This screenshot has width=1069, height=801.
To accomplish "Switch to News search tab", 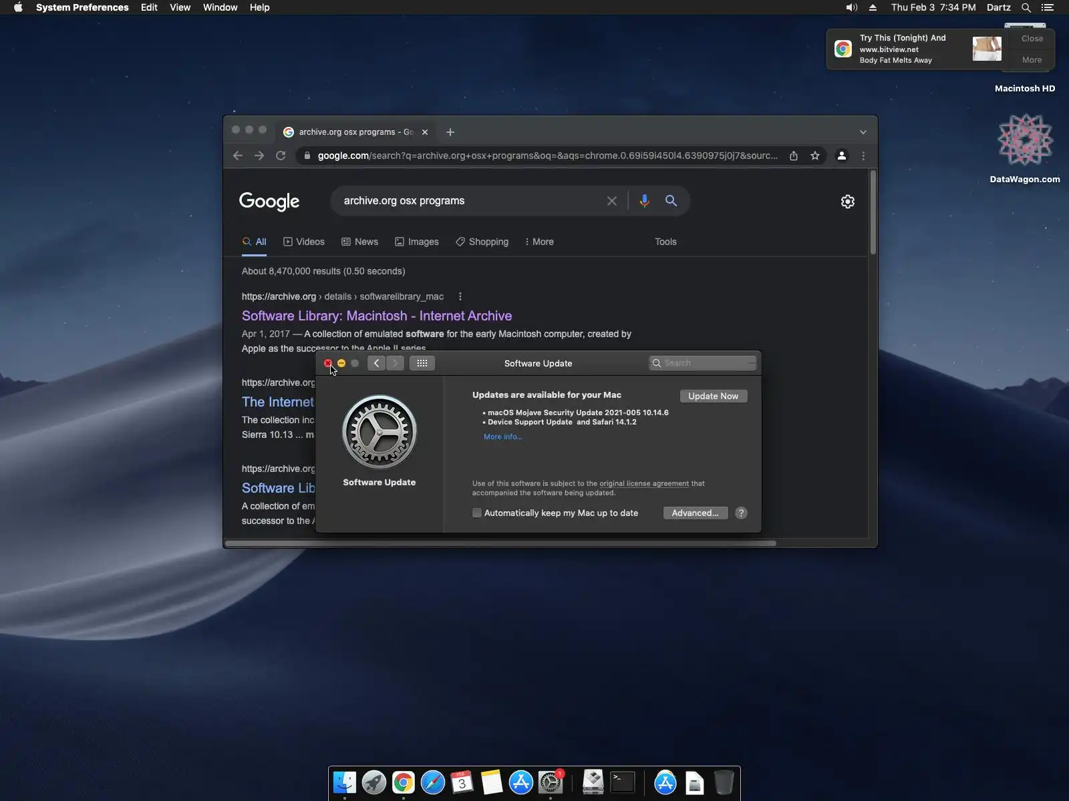I will [x=359, y=242].
